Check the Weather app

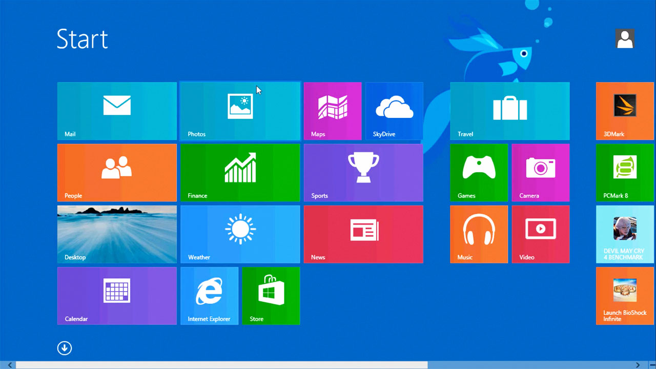click(x=240, y=234)
